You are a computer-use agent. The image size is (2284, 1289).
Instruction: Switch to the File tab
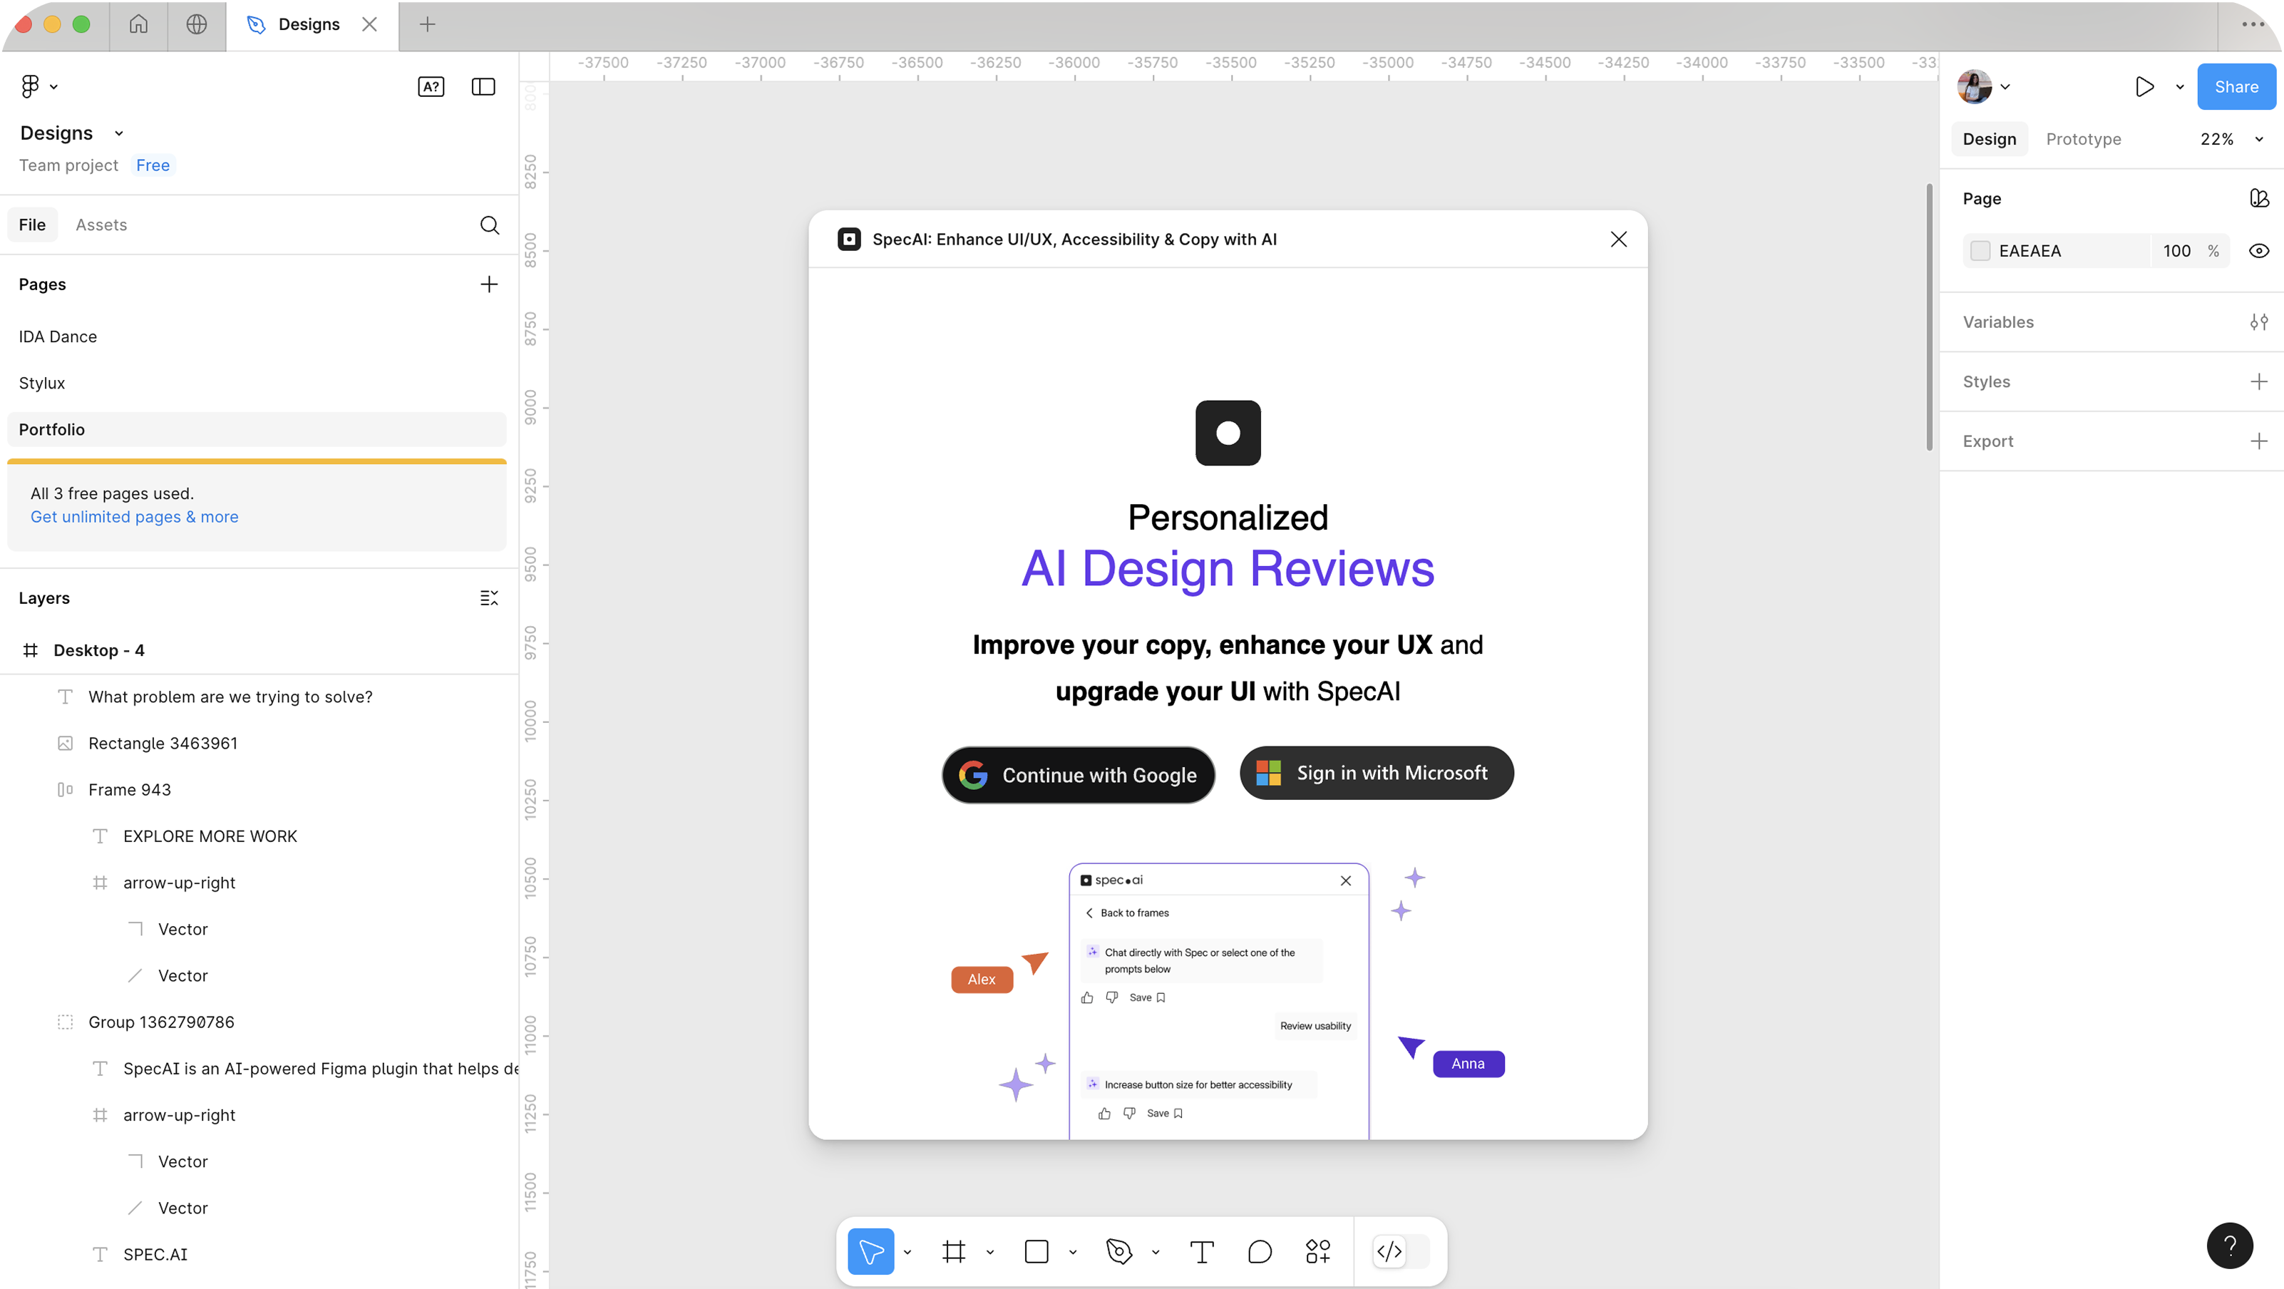tap(32, 225)
